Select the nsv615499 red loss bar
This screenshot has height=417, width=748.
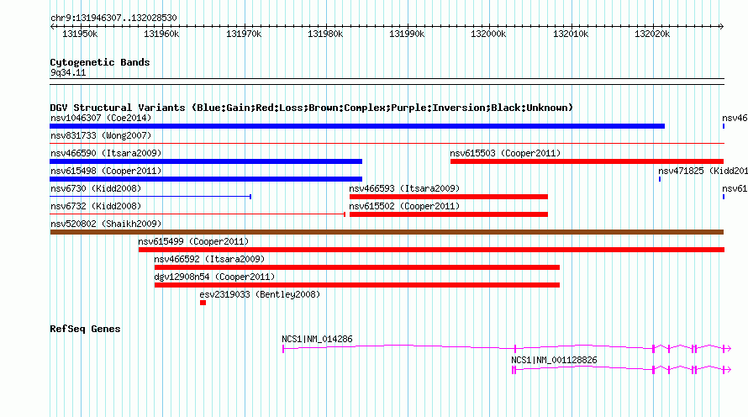(x=431, y=250)
